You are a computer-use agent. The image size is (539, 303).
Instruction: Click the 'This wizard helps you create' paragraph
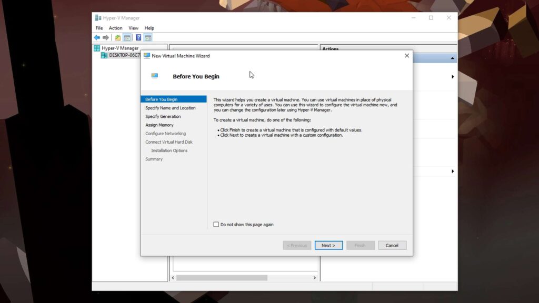tap(306, 105)
